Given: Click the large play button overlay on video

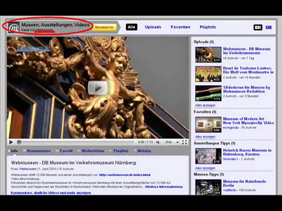Looking at the screenshot, I should click(x=97, y=87).
